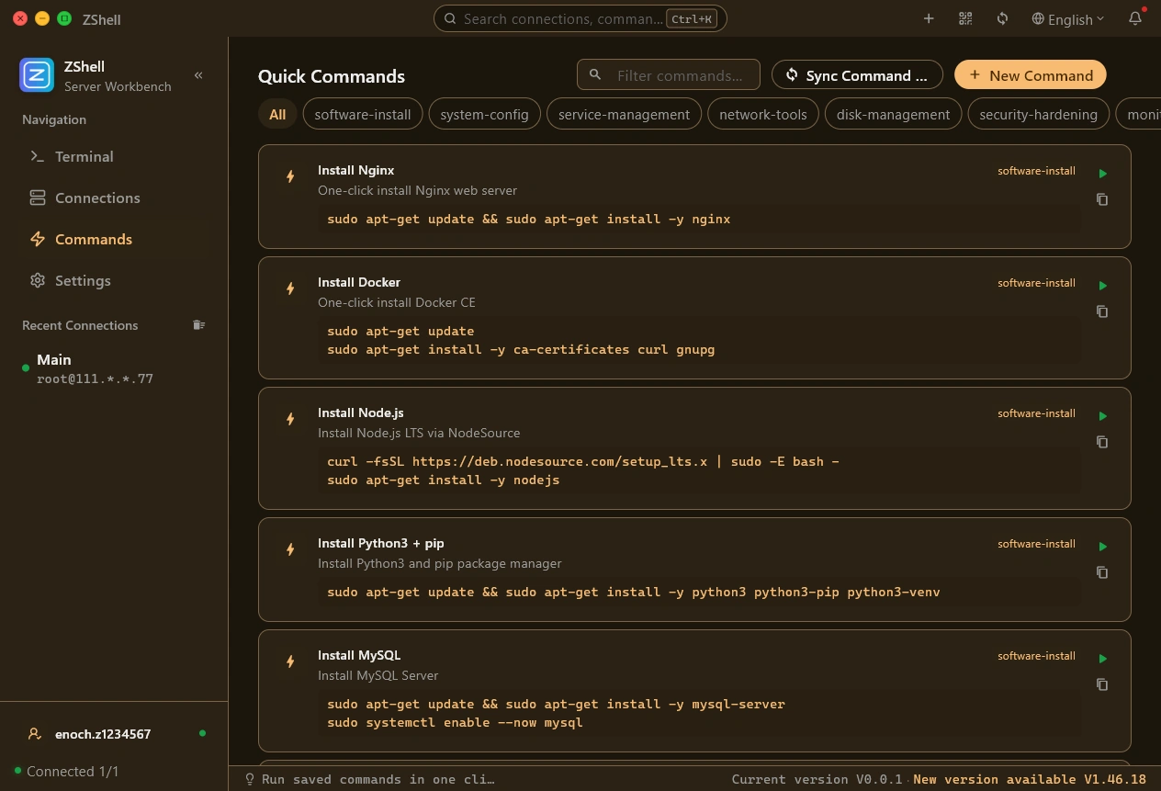The height and width of the screenshot is (791, 1161).
Task: Copy the Install Node.js command
Action: click(x=1102, y=442)
